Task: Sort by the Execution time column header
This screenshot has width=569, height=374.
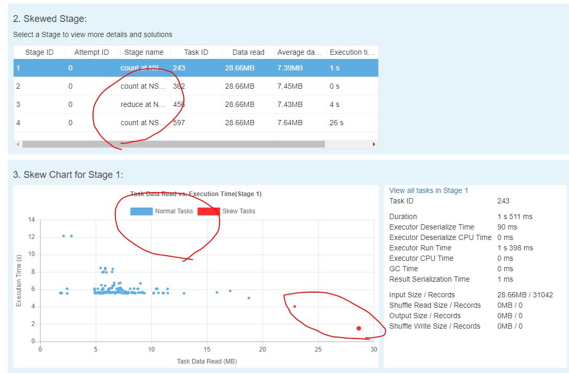Action: [x=352, y=52]
